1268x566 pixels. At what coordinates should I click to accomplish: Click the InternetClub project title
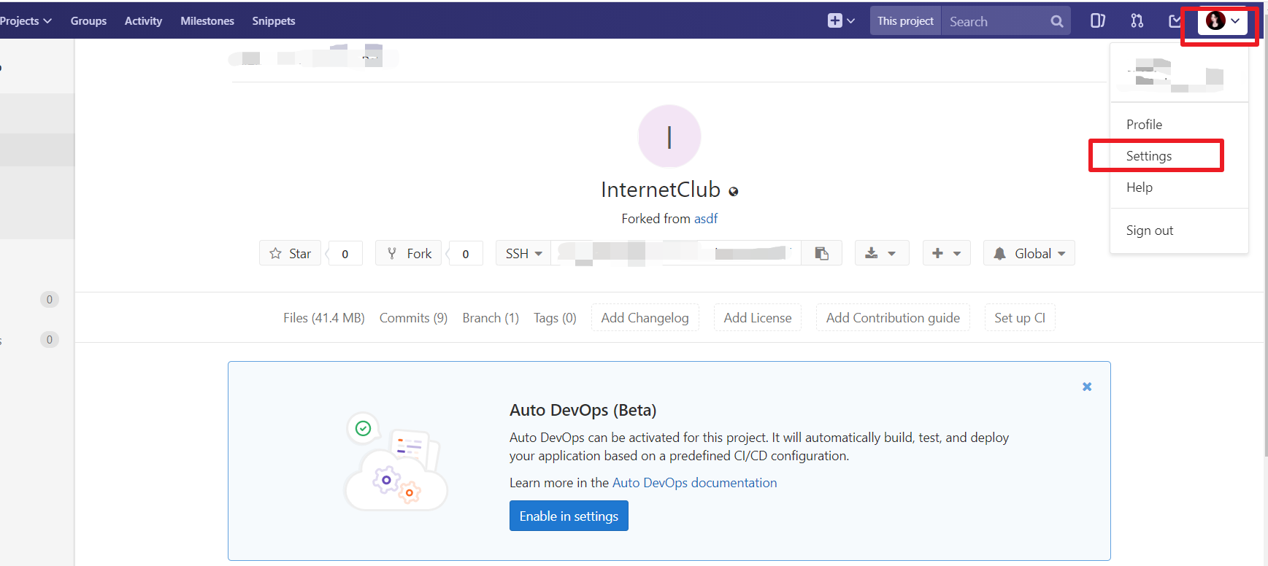[661, 190]
